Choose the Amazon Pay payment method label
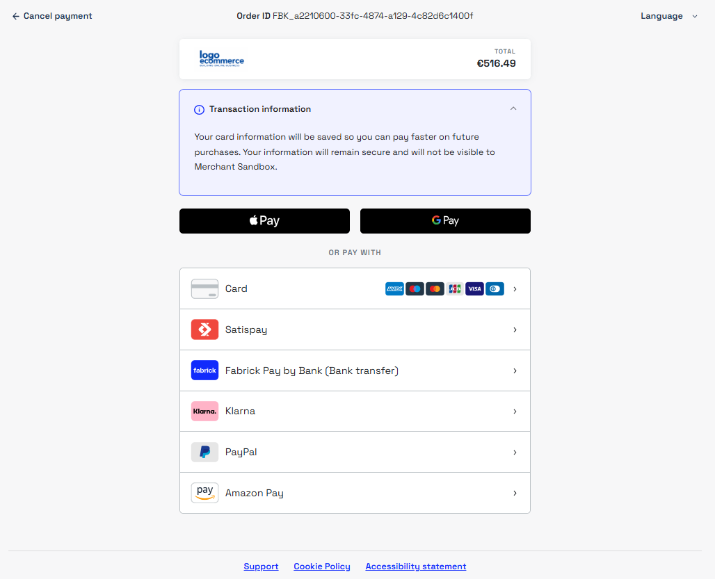This screenshot has width=715, height=579. click(x=255, y=494)
